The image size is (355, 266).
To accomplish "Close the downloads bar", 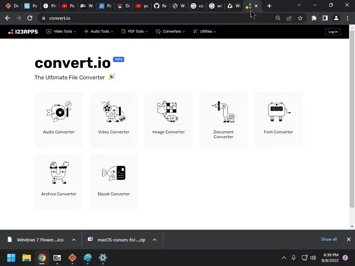I will click(x=349, y=239).
